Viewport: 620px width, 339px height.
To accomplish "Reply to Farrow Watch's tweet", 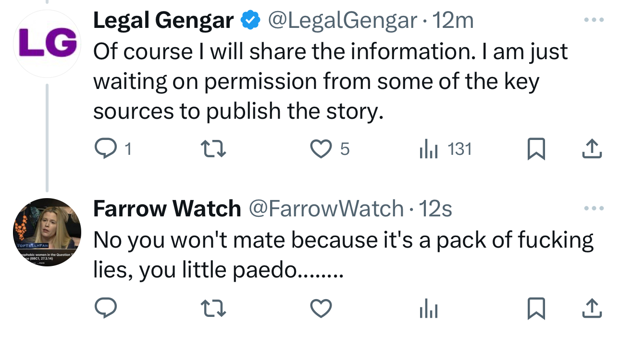I will pyautogui.click(x=105, y=309).
